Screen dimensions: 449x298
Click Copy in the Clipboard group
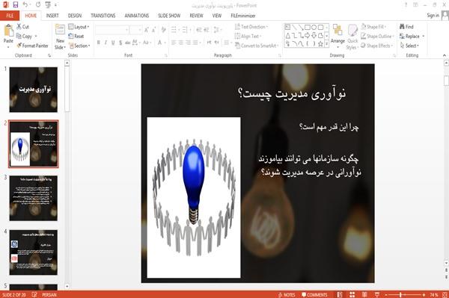(x=25, y=37)
